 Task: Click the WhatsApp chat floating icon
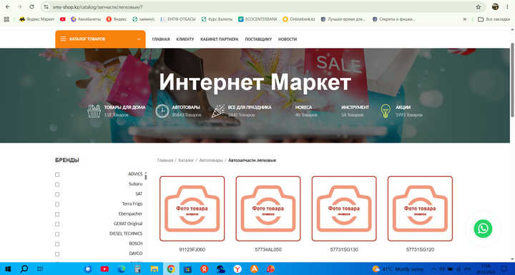(x=483, y=228)
